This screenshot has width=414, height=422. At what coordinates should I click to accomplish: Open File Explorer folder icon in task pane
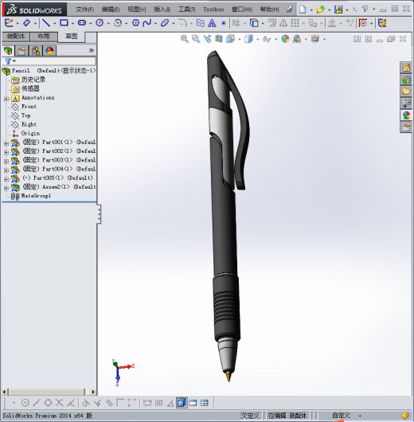point(406,92)
